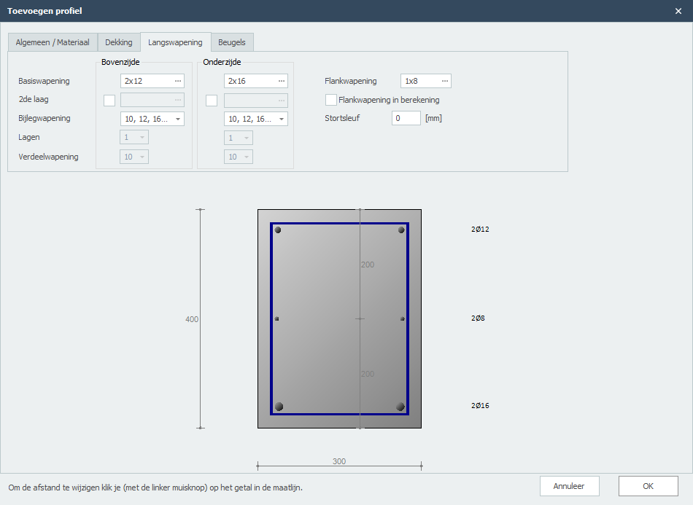Close the Toevoegen profiel dialog
Screen dimensions: 693x505
678,11
